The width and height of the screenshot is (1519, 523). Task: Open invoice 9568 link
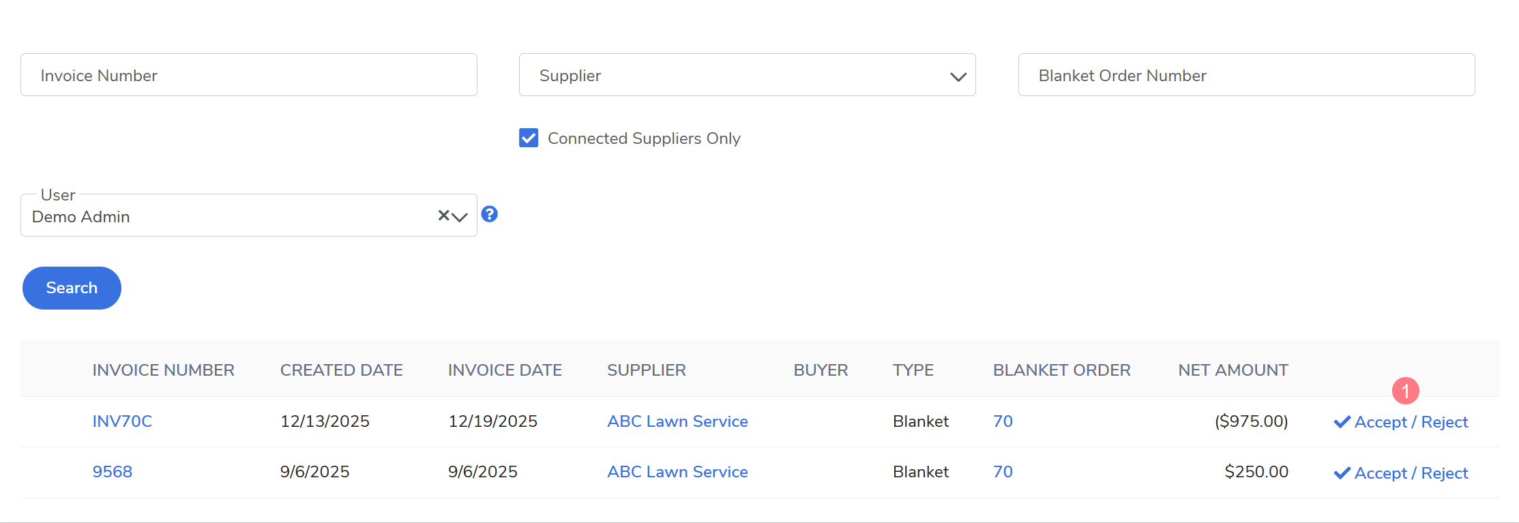(x=113, y=472)
